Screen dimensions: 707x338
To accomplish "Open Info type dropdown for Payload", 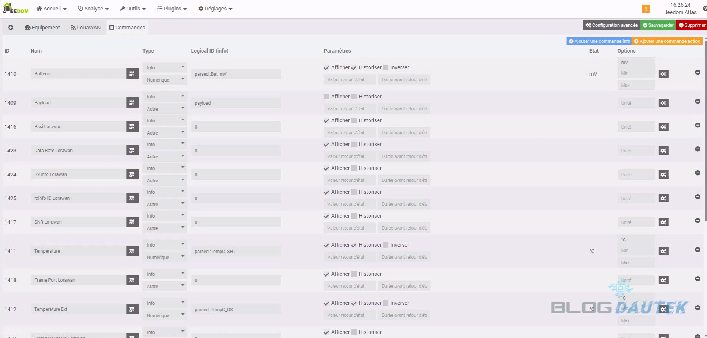I will pos(164,97).
